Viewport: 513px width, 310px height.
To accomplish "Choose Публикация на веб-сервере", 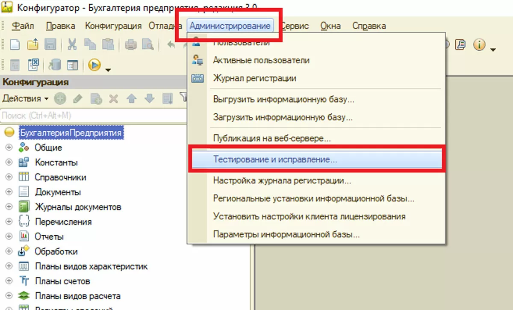I will [x=316, y=138].
